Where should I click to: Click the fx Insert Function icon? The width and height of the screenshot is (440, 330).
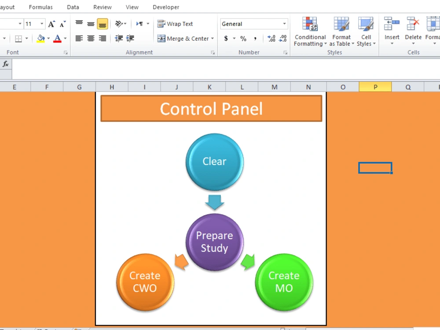pos(6,64)
